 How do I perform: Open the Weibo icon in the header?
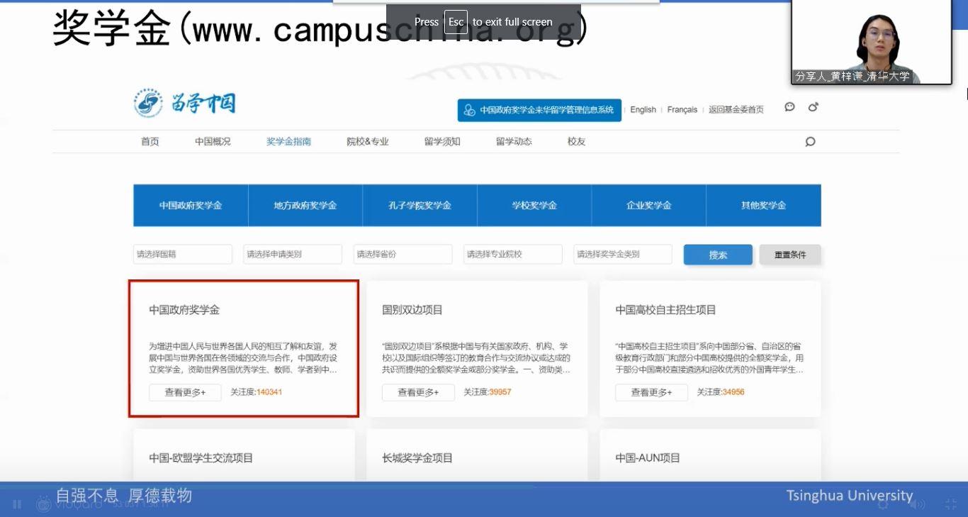click(813, 107)
